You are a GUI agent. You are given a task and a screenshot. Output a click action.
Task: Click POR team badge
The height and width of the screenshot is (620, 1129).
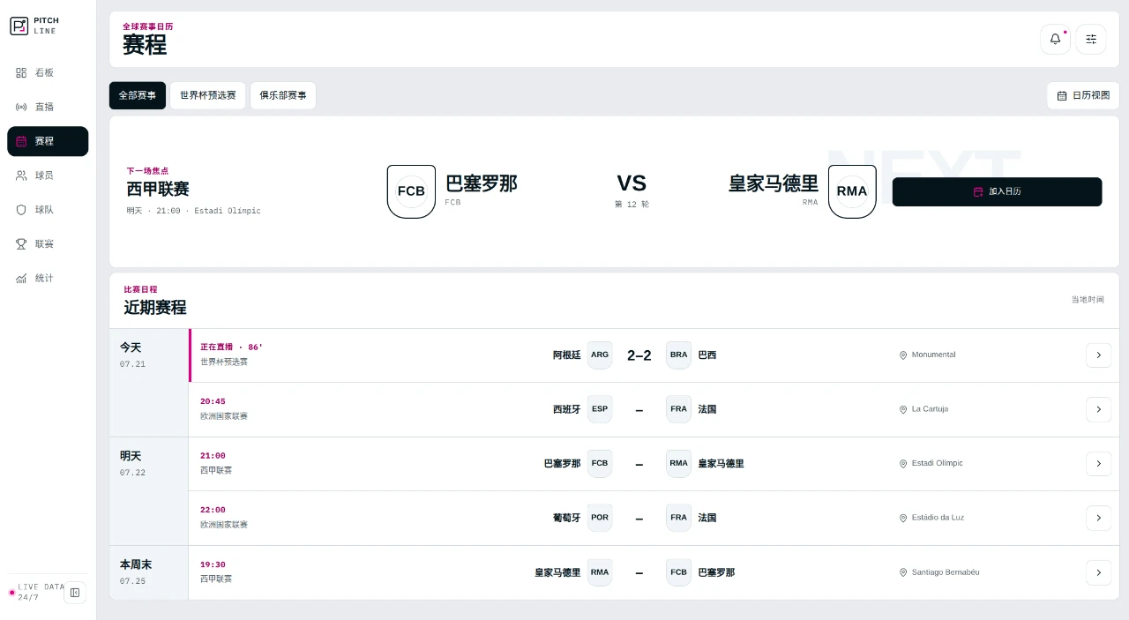click(x=600, y=518)
